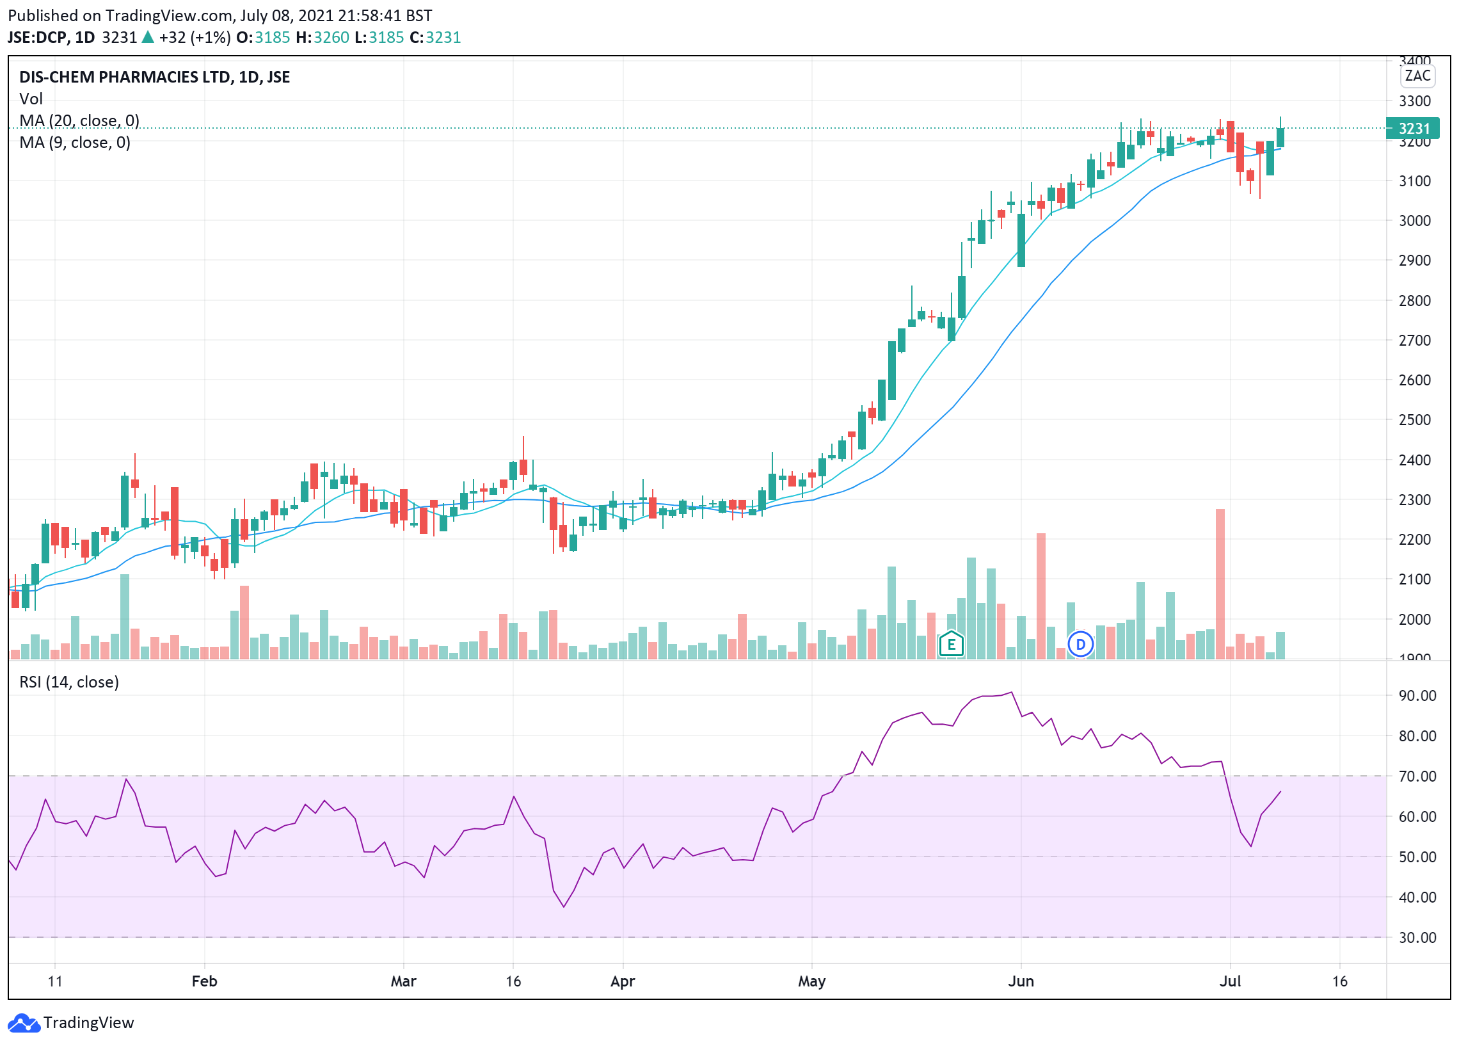Viewport: 1459px width, 1046px height.
Task: Click the Feb date label on time axis
Action: tap(205, 981)
